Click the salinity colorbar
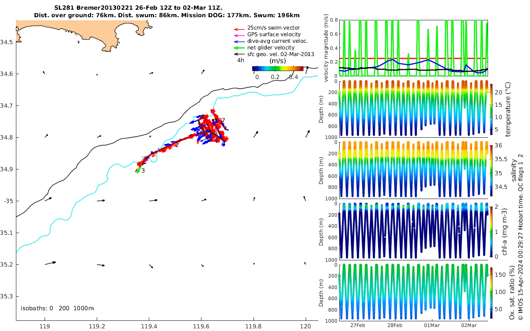The width and height of the screenshot is (530, 331). [492, 170]
